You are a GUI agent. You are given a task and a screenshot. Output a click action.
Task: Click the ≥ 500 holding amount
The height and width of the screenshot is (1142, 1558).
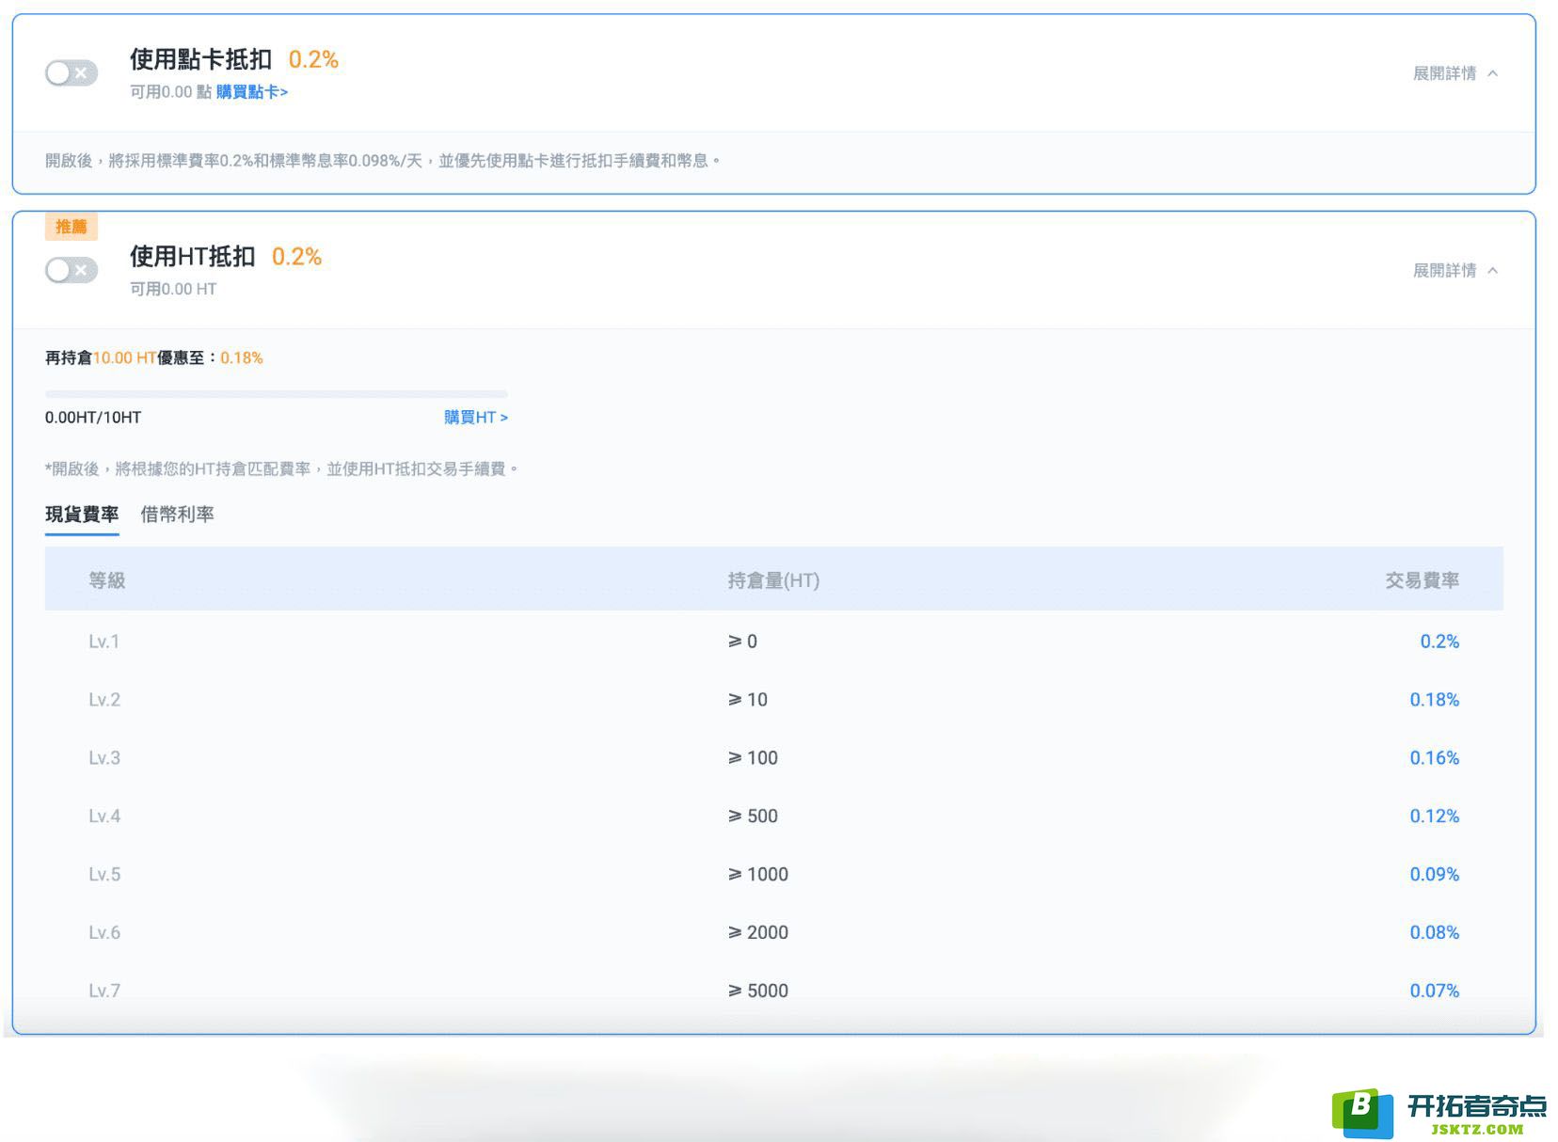(753, 817)
